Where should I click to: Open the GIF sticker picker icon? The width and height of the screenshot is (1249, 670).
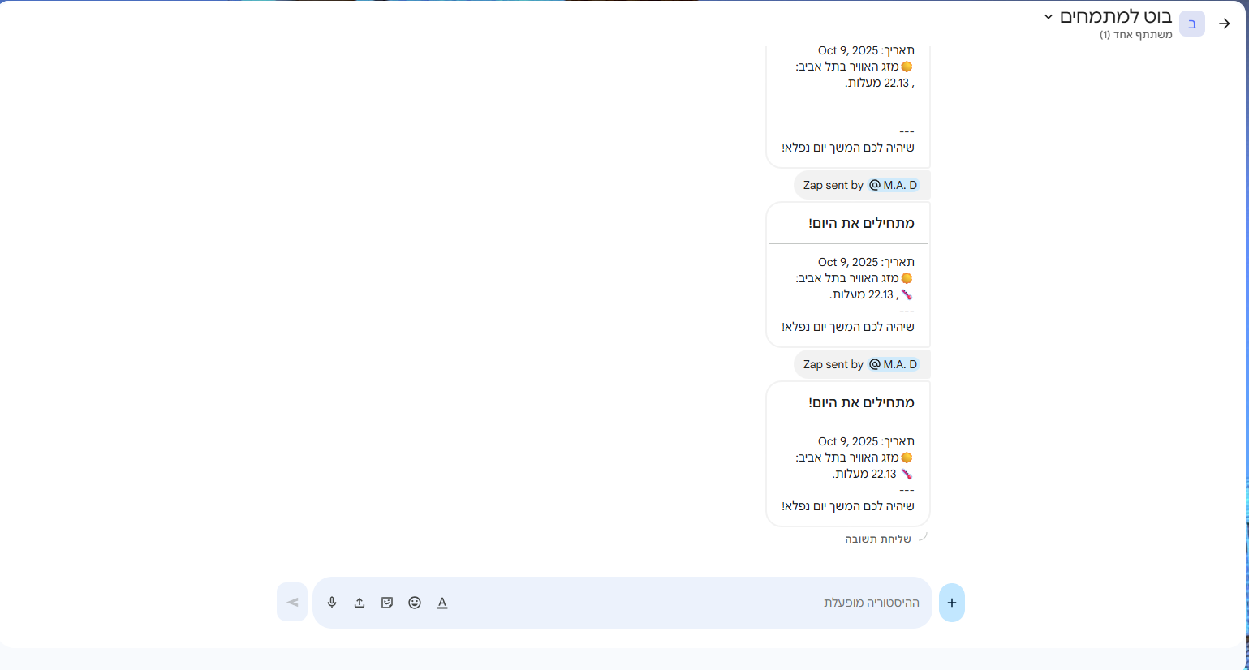coord(387,603)
